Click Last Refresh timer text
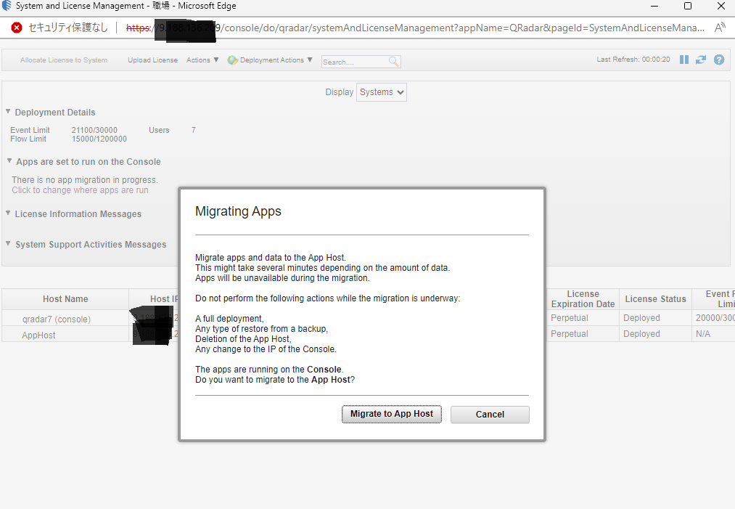 (633, 60)
